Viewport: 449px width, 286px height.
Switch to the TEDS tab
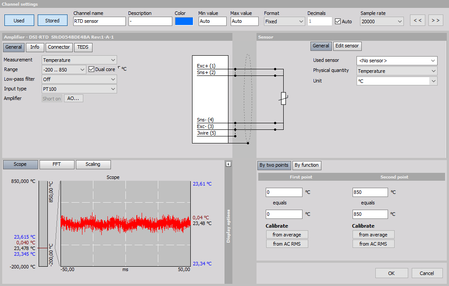tap(83, 47)
